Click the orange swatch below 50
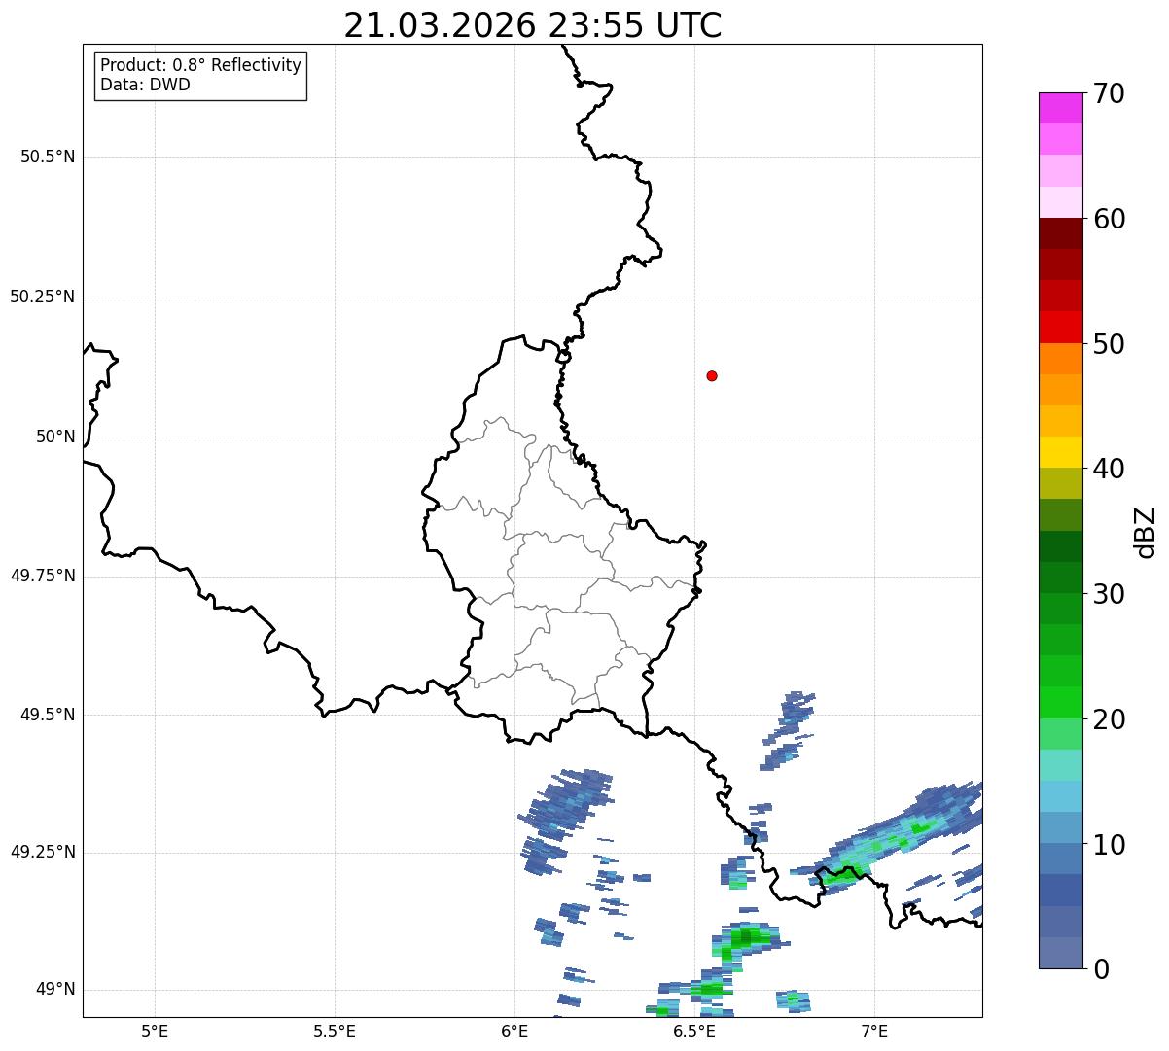The height and width of the screenshot is (1051, 1169). (x=1060, y=358)
